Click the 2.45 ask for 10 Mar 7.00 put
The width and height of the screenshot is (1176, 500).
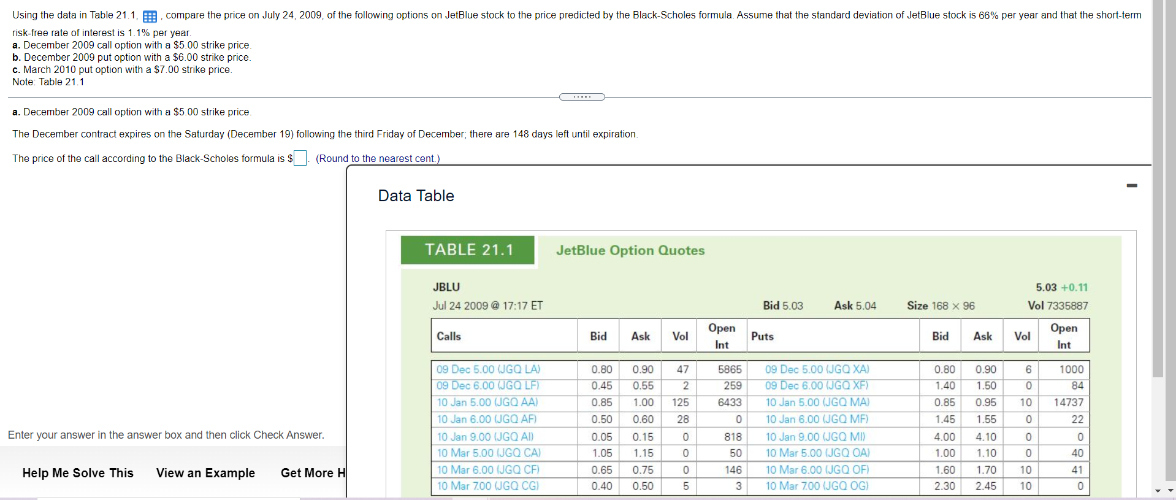pyautogui.click(x=986, y=486)
